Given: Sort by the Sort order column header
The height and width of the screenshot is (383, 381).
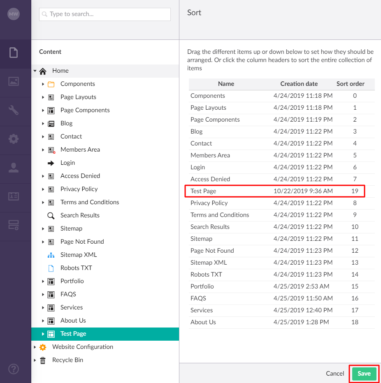Looking at the screenshot, I should [350, 84].
